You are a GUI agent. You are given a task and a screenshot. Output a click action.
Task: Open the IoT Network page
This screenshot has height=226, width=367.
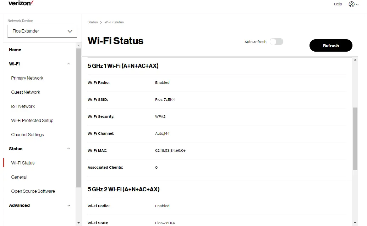click(x=23, y=106)
